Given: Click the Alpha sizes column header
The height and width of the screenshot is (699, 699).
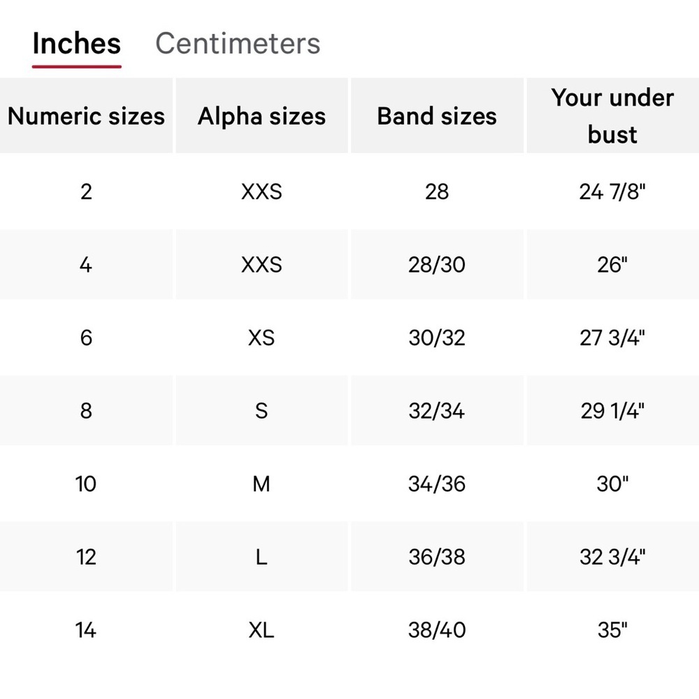Looking at the screenshot, I should pyautogui.click(x=261, y=116).
